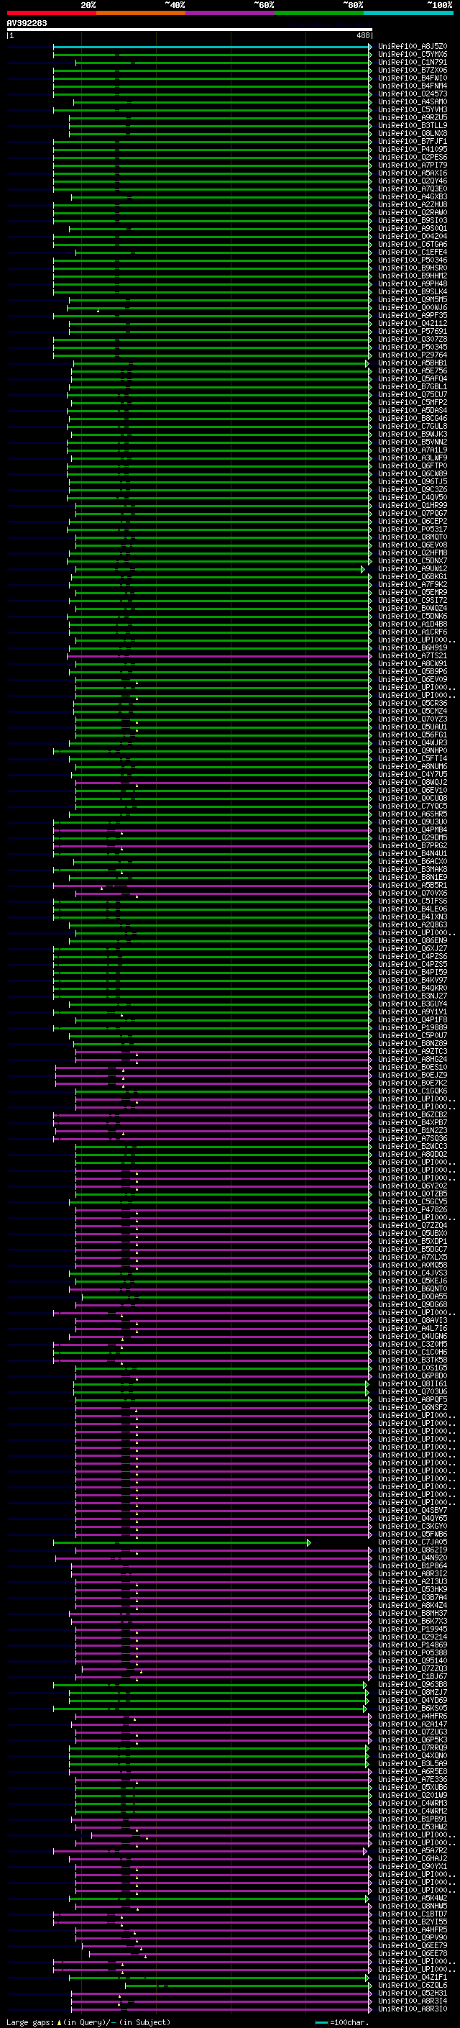Screen dimensions: 460x2028
Task: Select the UniRef100_P29764 label
Action: point(412,355)
